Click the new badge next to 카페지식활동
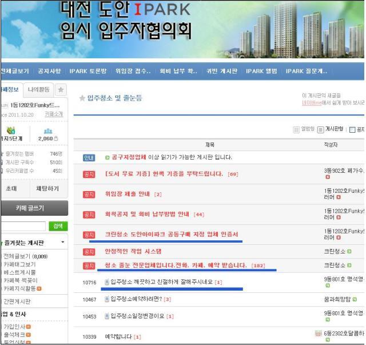Viewport: 366px width, 345px height. [39, 289]
